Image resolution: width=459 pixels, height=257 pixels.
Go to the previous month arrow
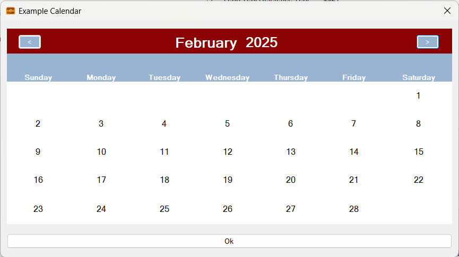30,42
